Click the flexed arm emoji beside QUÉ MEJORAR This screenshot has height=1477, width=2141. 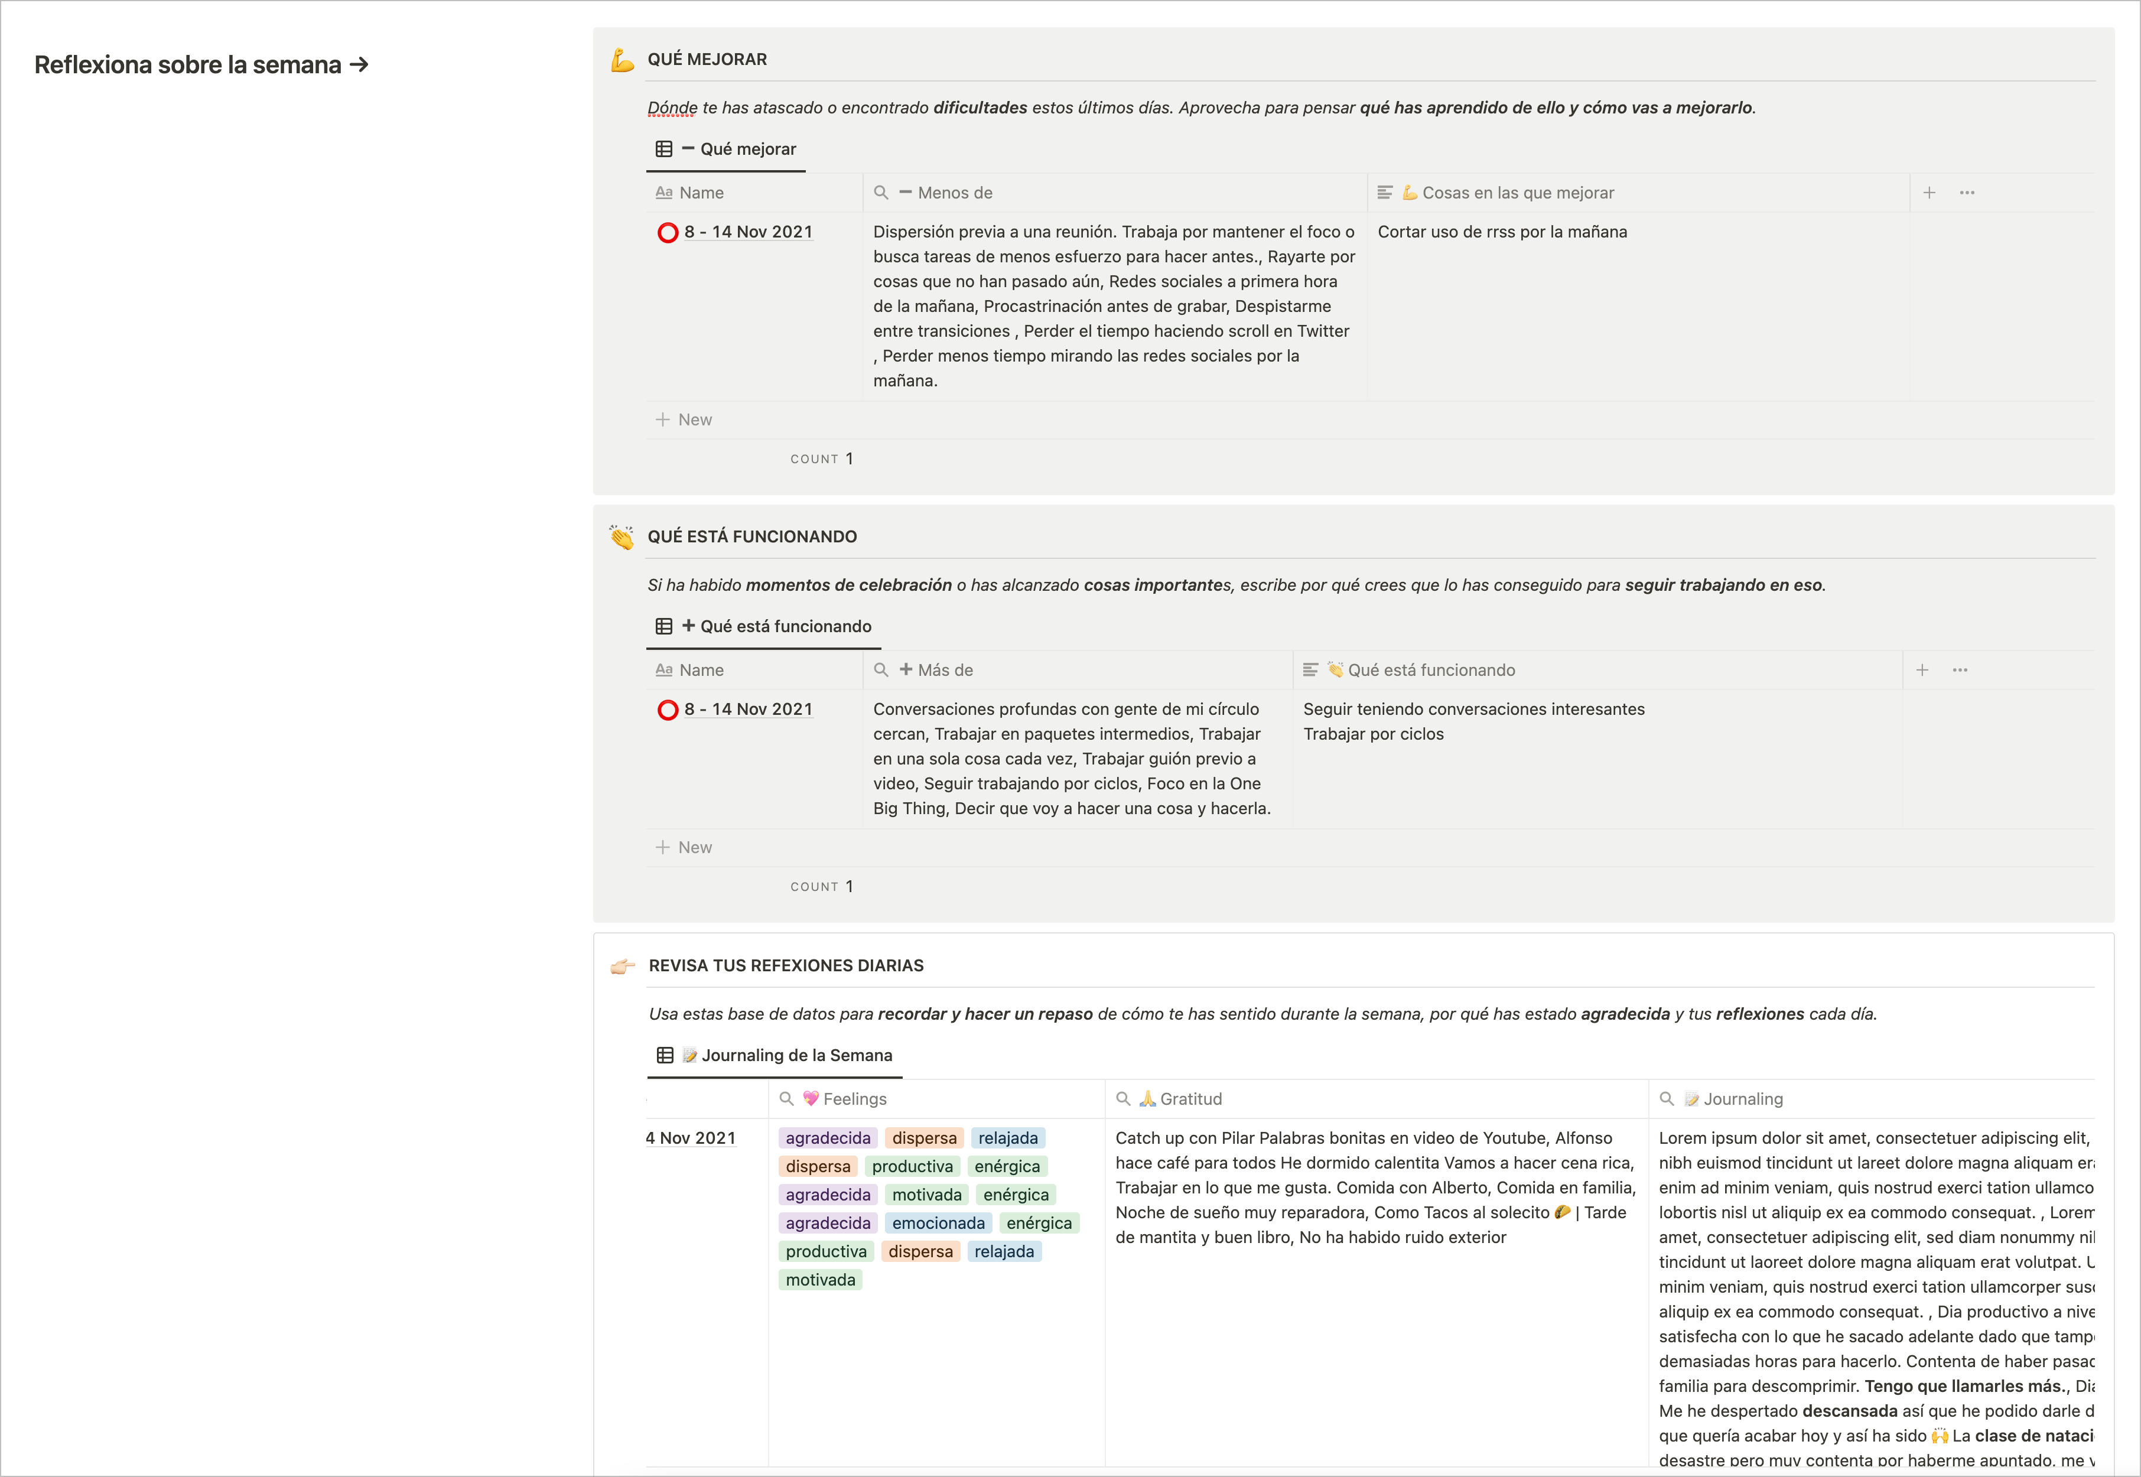coord(622,60)
